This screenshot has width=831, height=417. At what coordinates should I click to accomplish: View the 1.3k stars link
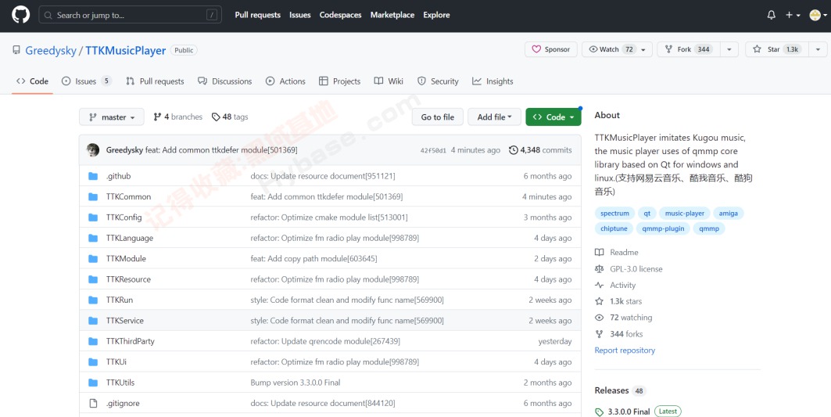point(618,301)
